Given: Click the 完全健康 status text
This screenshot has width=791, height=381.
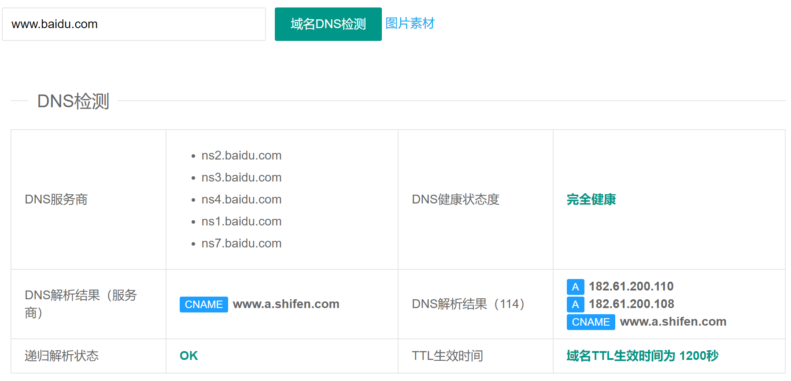Looking at the screenshot, I should [591, 200].
